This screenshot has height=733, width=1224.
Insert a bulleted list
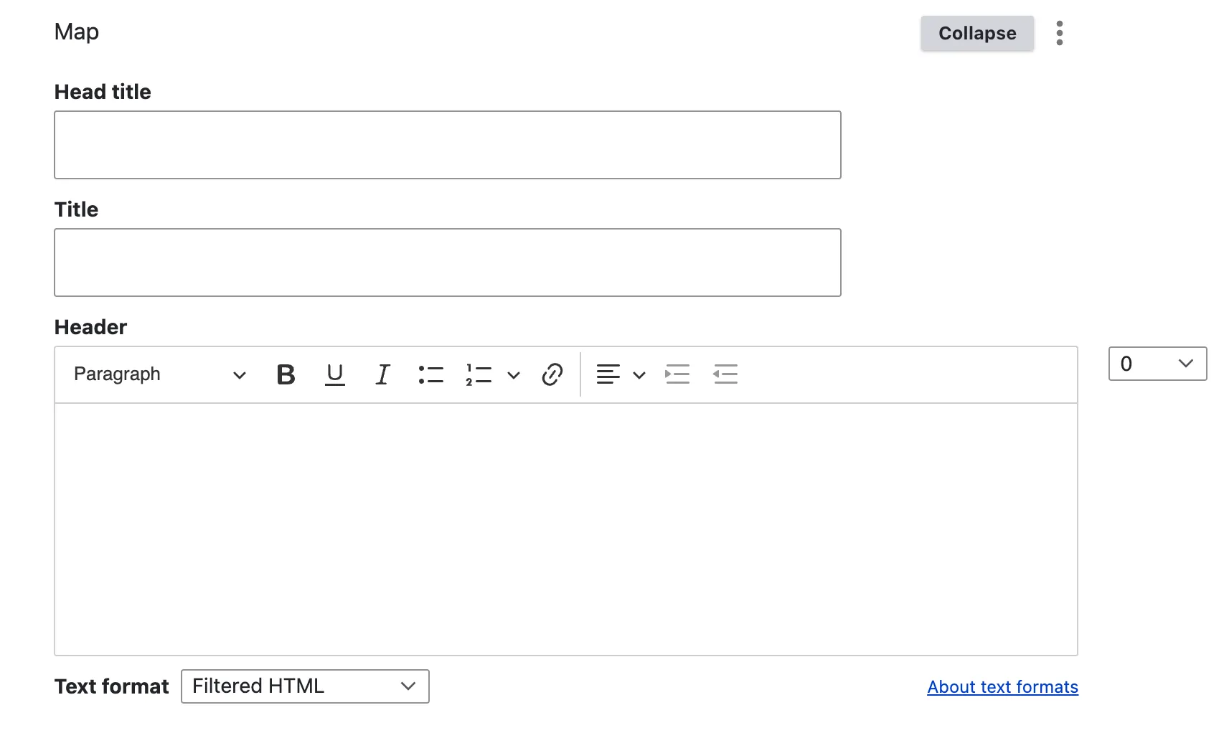(430, 374)
